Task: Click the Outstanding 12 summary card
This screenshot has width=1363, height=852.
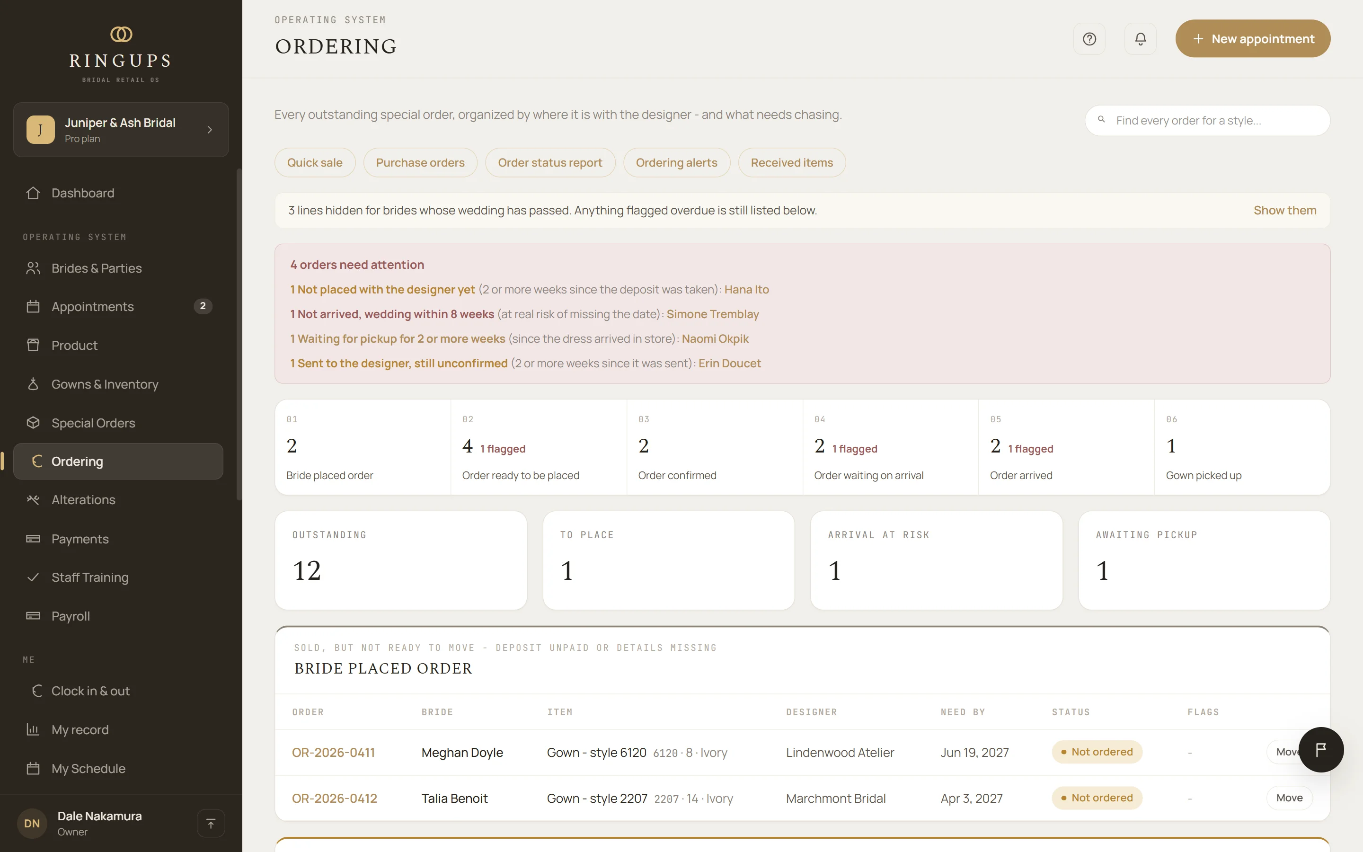Action: pos(401,560)
